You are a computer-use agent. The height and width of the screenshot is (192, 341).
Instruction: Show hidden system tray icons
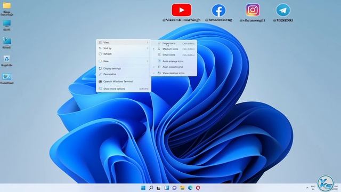point(307,188)
